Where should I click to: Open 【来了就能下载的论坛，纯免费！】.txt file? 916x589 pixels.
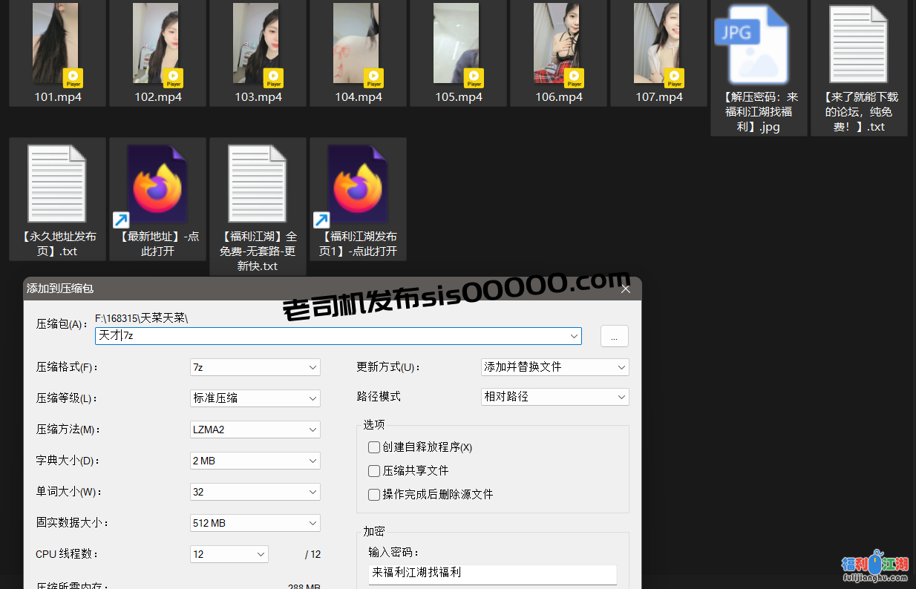pyautogui.click(x=858, y=45)
